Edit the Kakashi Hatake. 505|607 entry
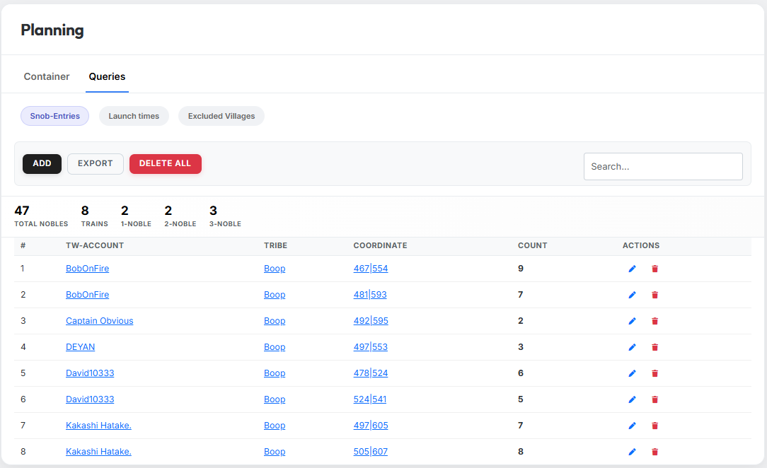Screen dimensions: 767x468 [x=632, y=452]
